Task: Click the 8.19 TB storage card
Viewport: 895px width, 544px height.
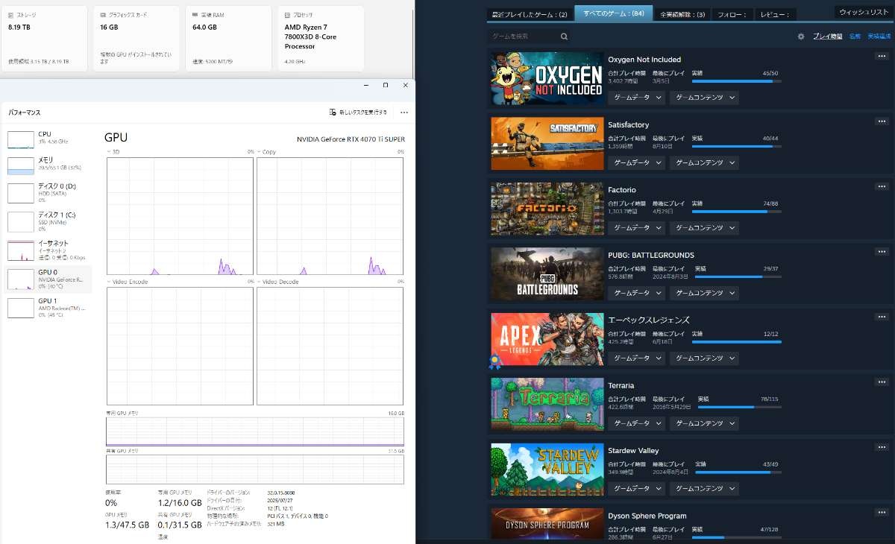Action: (x=44, y=39)
